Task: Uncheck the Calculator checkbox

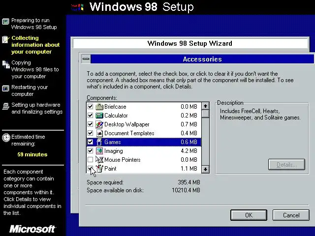Action: [90, 116]
